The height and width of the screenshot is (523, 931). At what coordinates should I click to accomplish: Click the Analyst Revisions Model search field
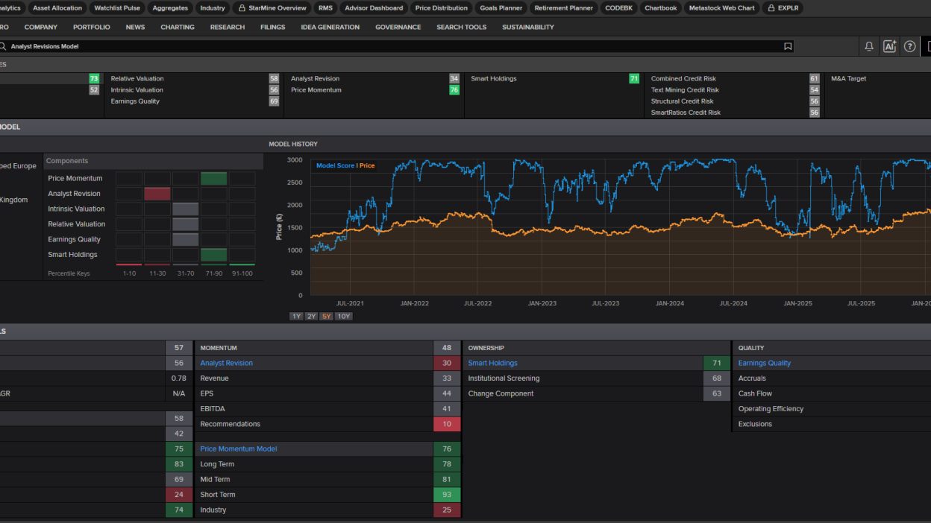pyautogui.click(x=373, y=46)
